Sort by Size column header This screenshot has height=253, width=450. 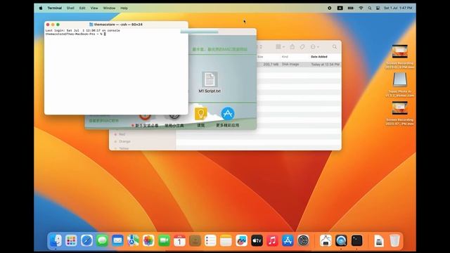[x=260, y=57]
